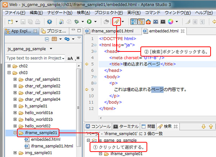The image size is (216, 157).
Task: Click the Save All toolbar icon
Action: click(x=30, y=22)
